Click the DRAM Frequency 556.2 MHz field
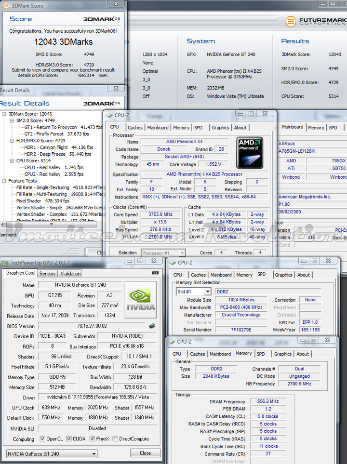 [x=268, y=401]
